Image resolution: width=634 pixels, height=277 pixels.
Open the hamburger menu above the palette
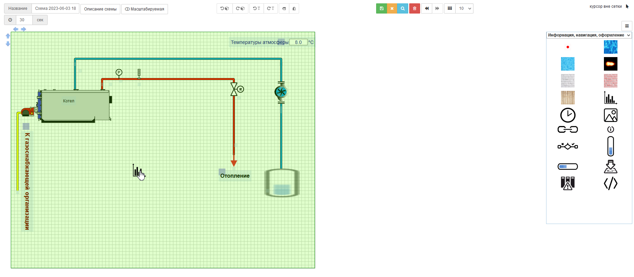pyautogui.click(x=627, y=26)
